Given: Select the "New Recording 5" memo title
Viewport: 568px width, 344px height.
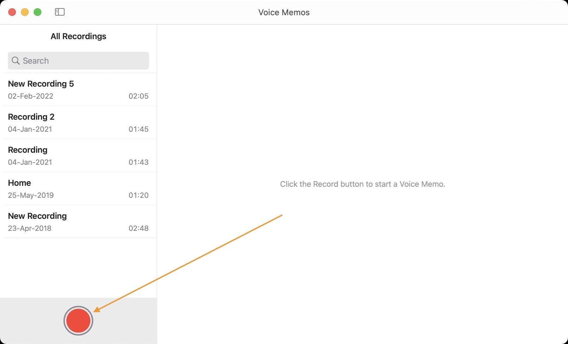Looking at the screenshot, I should pyautogui.click(x=41, y=84).
